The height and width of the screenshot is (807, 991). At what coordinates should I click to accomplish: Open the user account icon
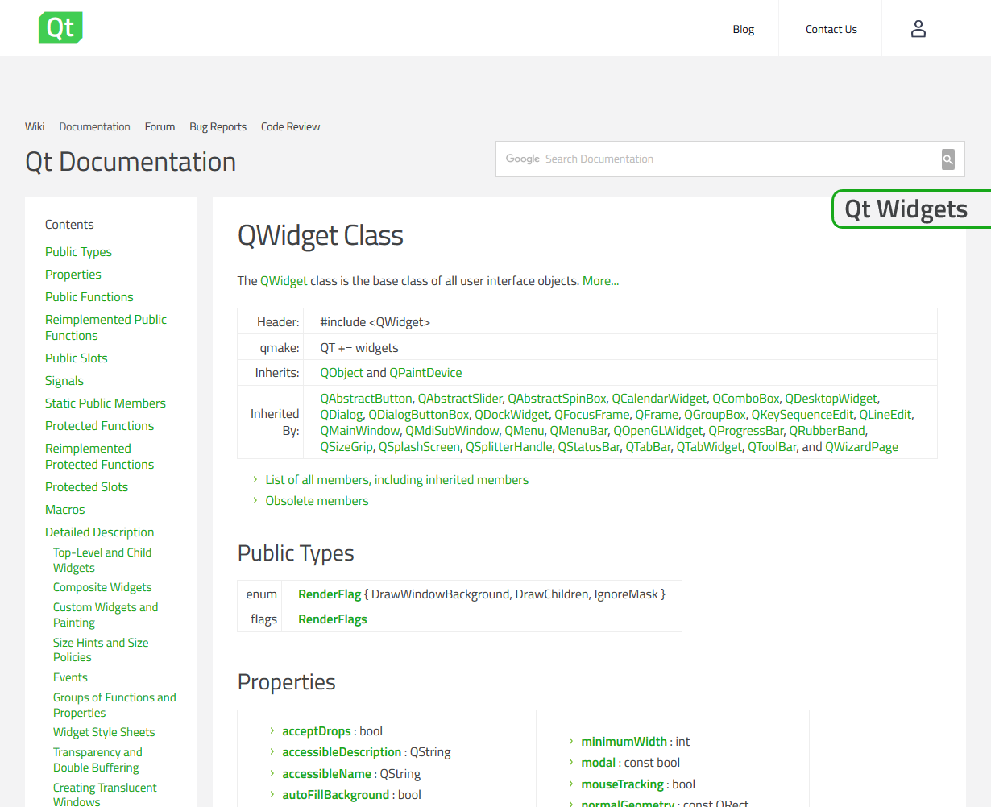coord(918,28)
